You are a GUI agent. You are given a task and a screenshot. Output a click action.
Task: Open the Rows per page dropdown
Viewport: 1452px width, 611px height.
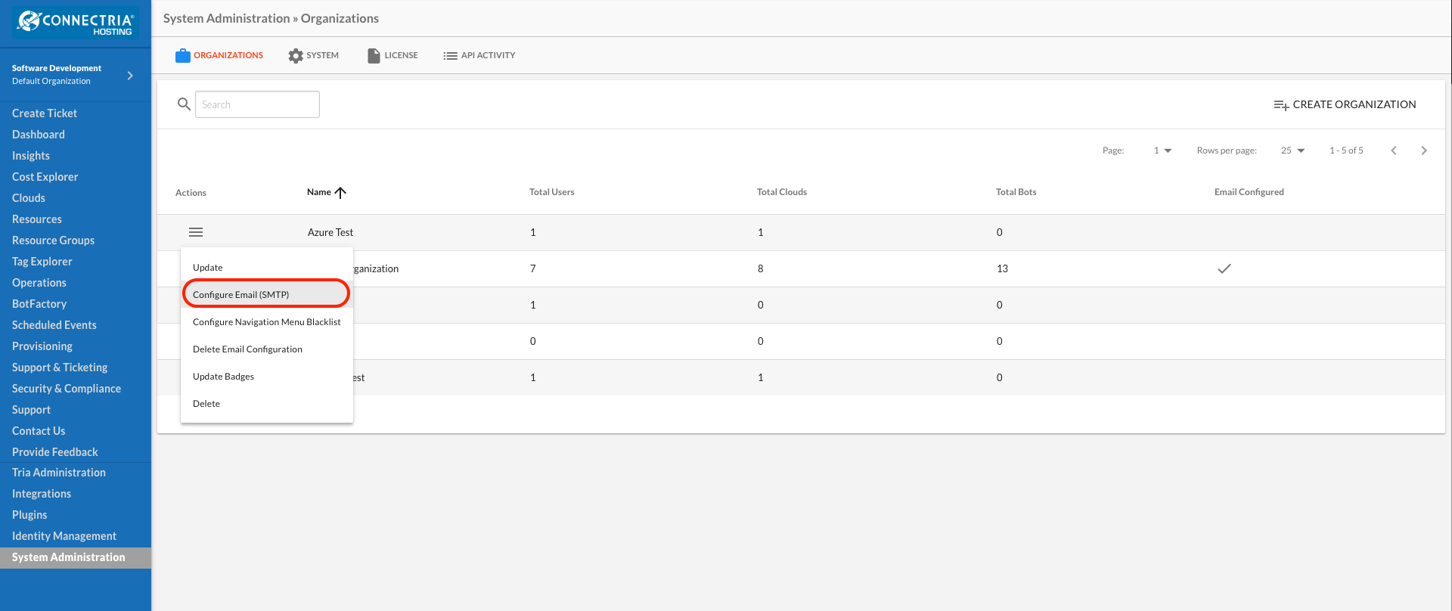(x=1293, y=150)
